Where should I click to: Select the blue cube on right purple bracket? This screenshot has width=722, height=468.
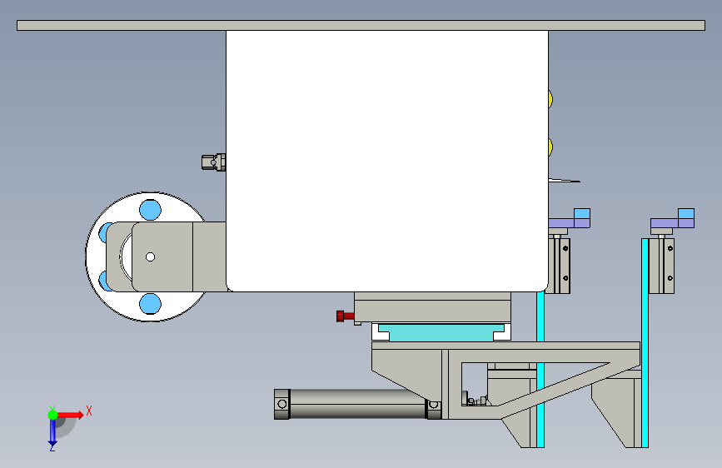686,214
